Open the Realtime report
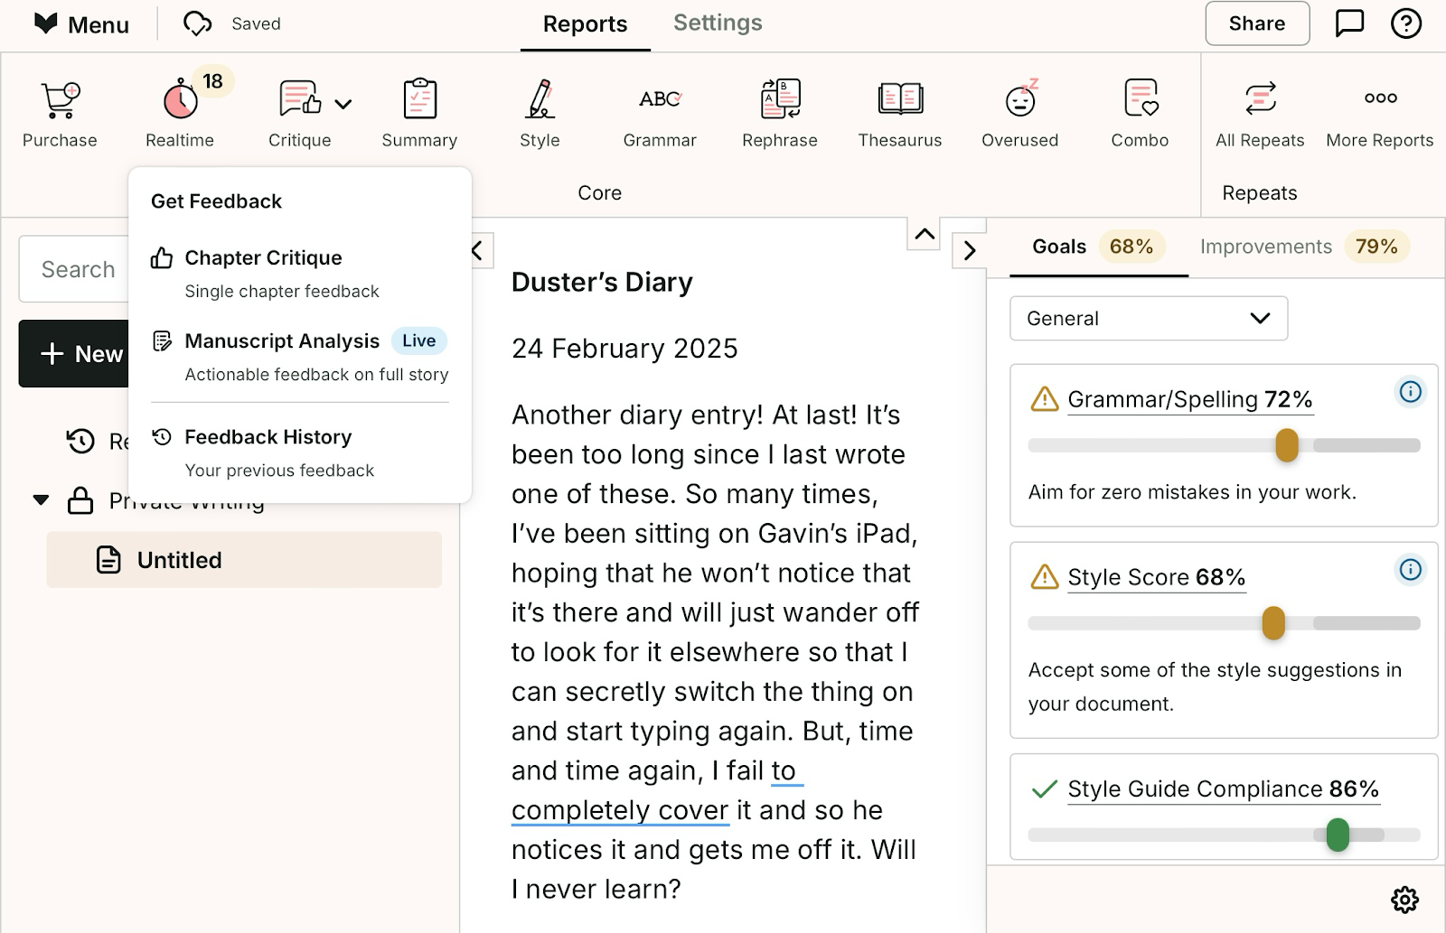The width and height of the screenshot is (1446, 933). point(178,108)
